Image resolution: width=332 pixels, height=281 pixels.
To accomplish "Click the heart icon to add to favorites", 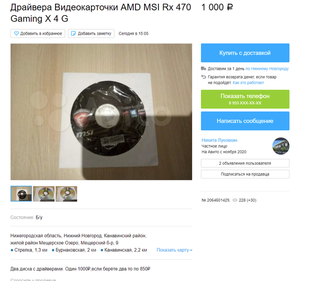I will (x=17, y=34).
